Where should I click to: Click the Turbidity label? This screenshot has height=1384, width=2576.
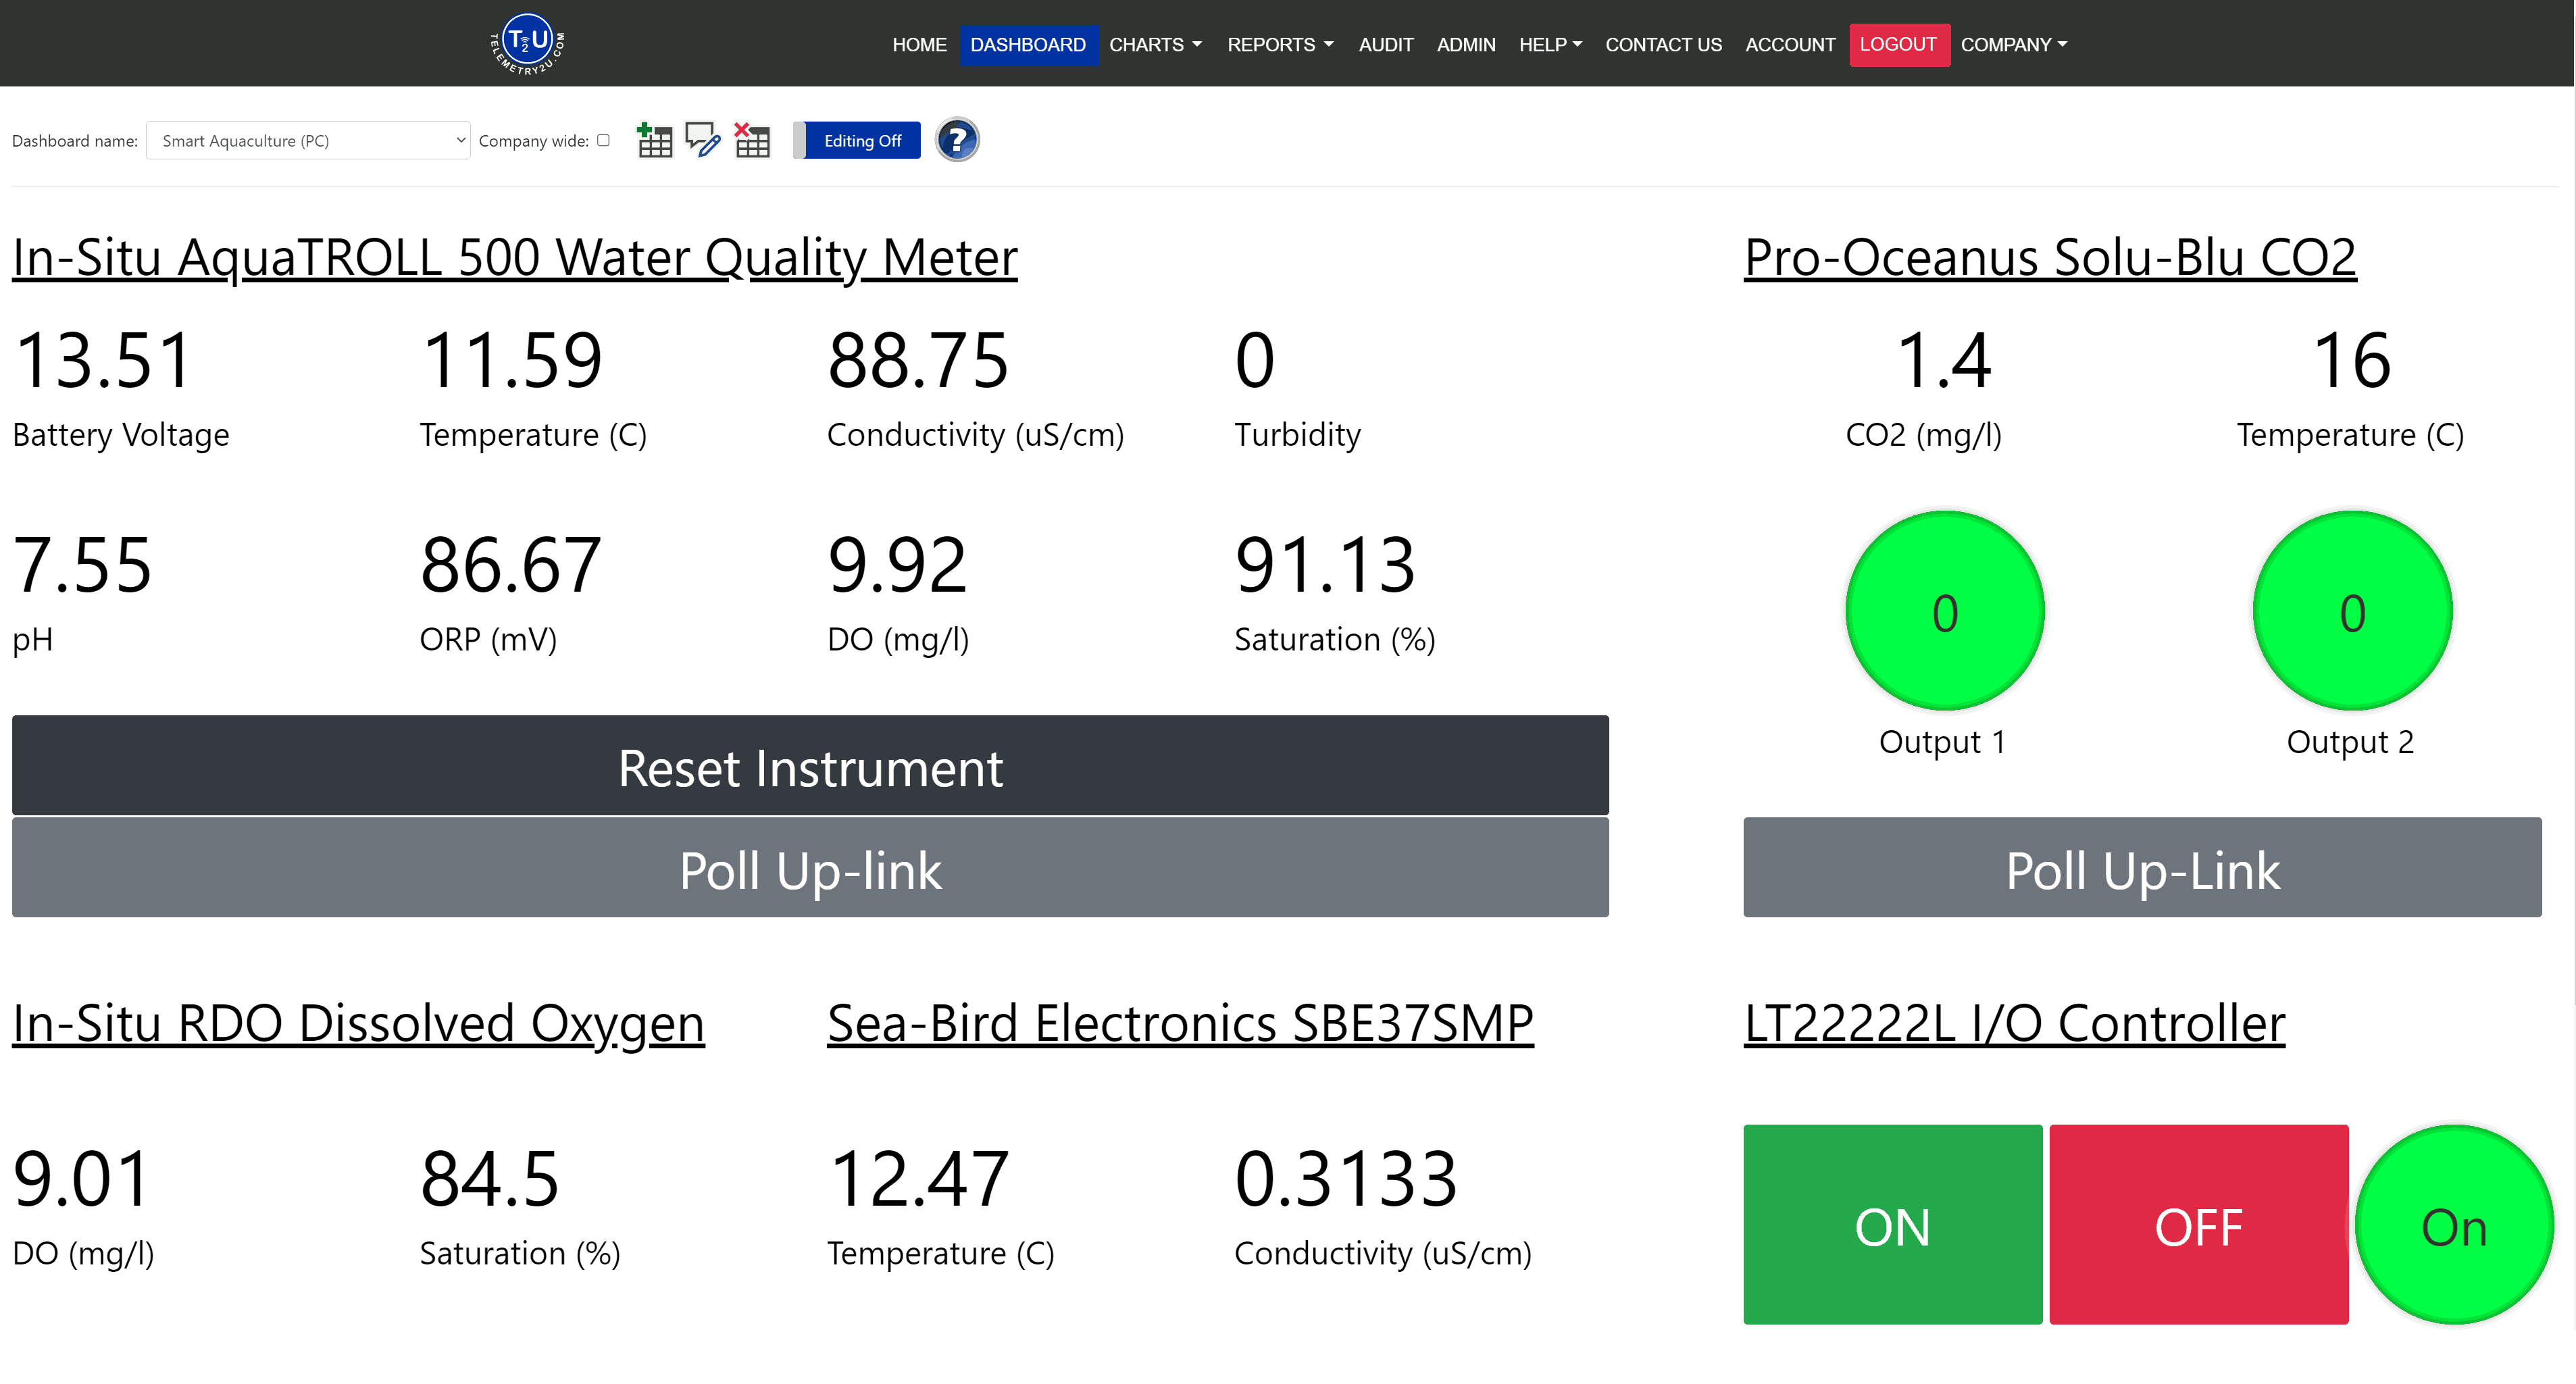[1297, 435]
